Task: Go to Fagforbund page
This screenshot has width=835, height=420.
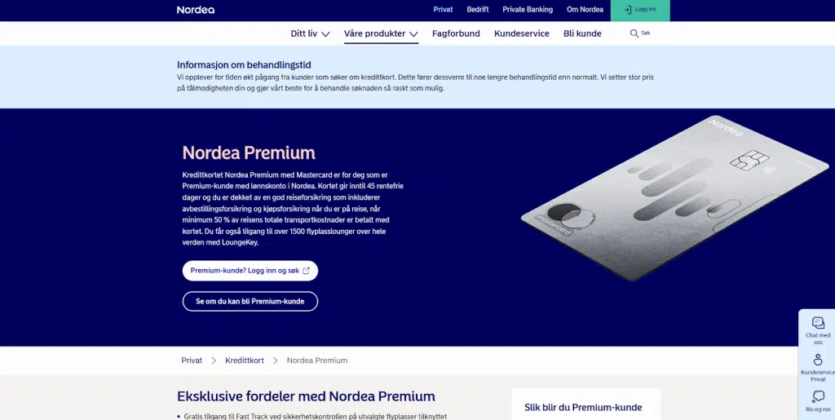Action: pyautogui.click(x=456, y=33)
